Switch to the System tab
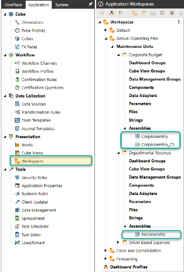Screen dimensions: 184x272 (62, 5)
